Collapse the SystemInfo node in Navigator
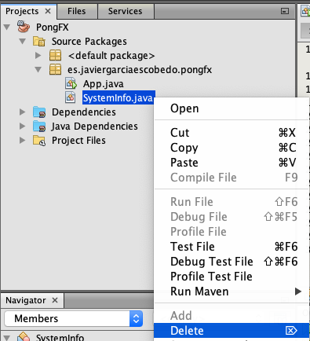Image resolution: width=310 pixels, height=341 pixels. click(7, 338)
